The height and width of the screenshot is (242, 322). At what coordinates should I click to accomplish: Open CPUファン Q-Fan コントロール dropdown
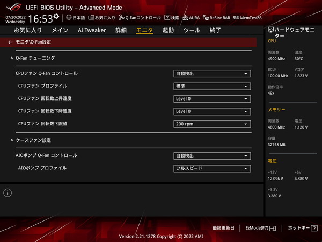pos(212,73)
